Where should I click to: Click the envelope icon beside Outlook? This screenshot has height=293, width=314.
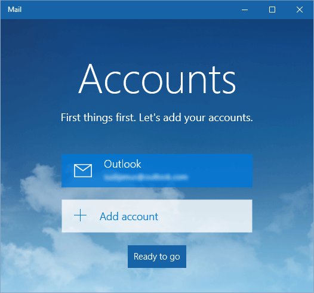tap(83, 171)
